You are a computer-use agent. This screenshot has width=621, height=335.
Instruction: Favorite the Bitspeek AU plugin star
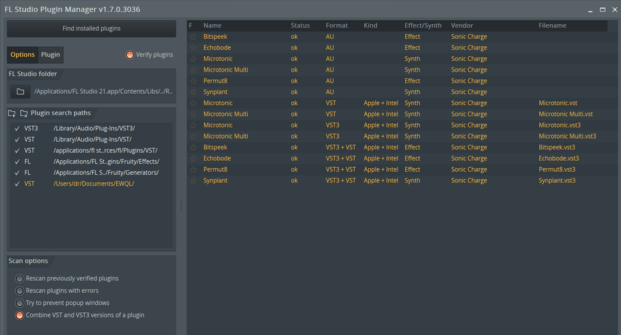click(x=193, y=37)
